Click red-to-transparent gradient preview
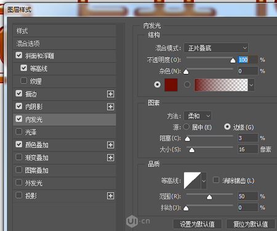The width and height of the screenshot is (277, 231). coord(221,85)
